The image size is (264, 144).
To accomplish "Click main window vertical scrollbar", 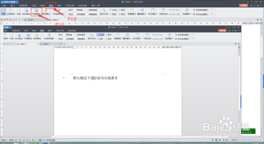I will [262, 47].
